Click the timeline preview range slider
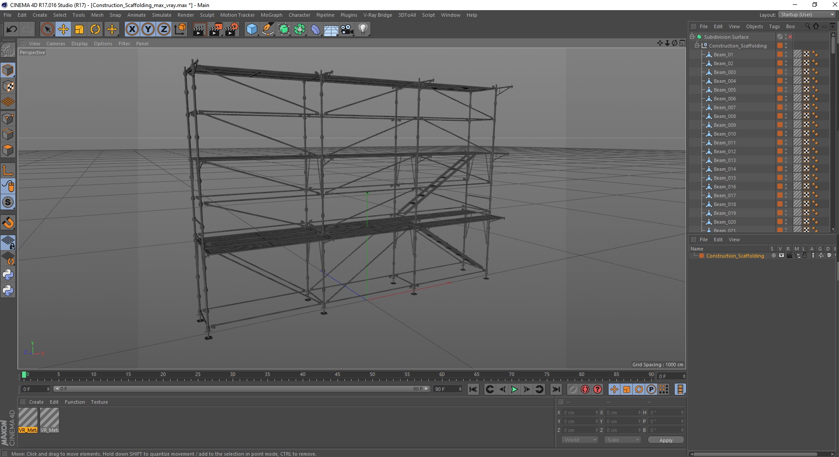Image resolution: width=839 pixels, height=457 pixels. click(241, 389)
